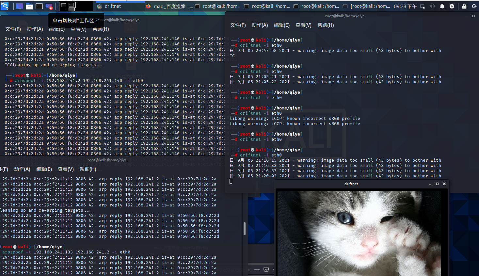479x276 pixels.
Task: Select third root@kali terminal taskbar entry
Action: 317,6
